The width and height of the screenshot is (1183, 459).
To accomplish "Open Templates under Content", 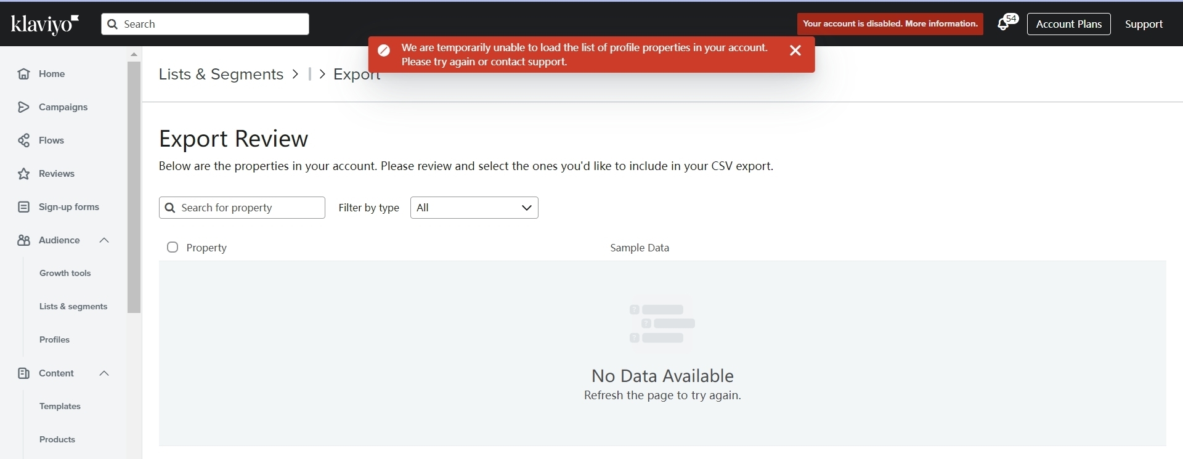I will pos(60,407).
